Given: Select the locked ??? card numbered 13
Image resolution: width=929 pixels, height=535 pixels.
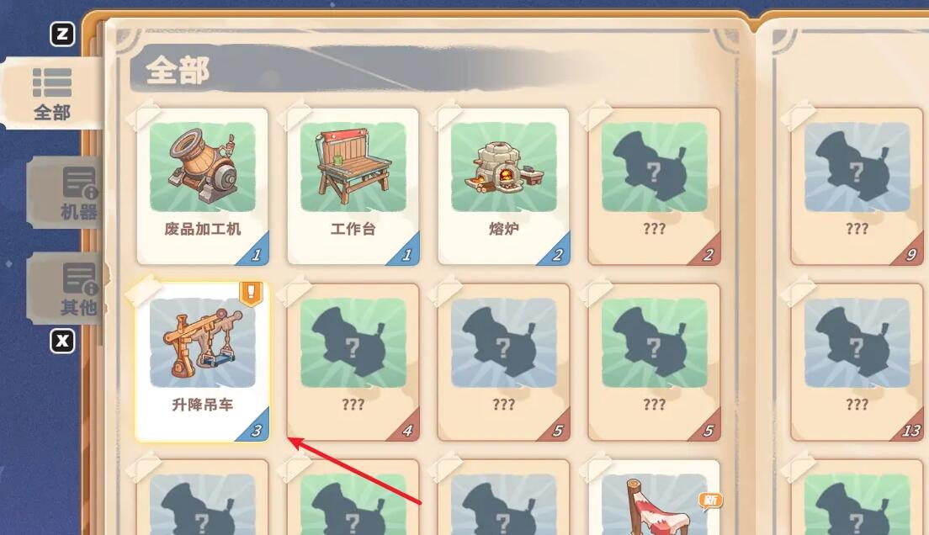Looking at the screenshot, I should [x=857, y=362].
